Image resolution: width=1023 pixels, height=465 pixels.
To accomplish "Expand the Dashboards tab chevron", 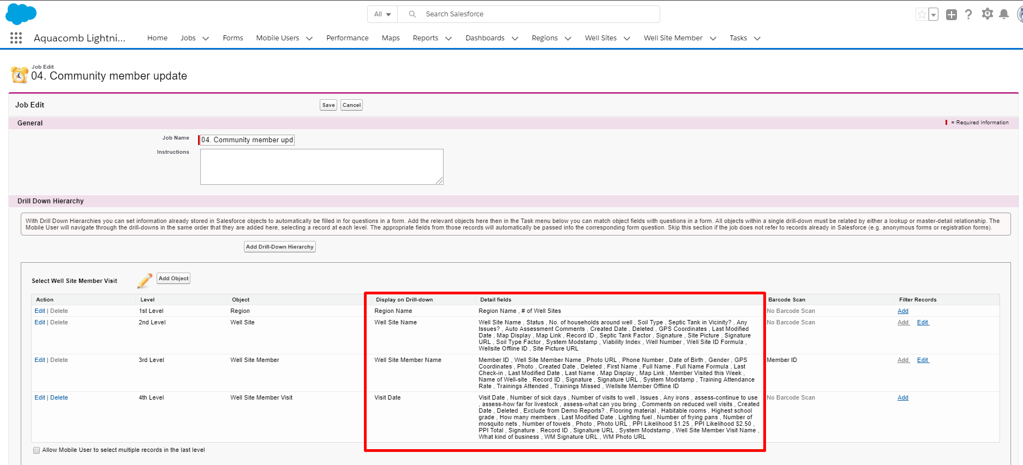I will [x=515, y=38].
